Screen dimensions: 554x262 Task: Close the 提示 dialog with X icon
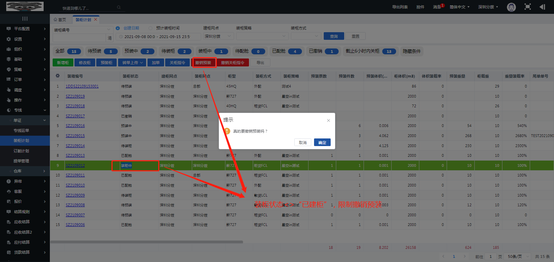click(329, 120)
